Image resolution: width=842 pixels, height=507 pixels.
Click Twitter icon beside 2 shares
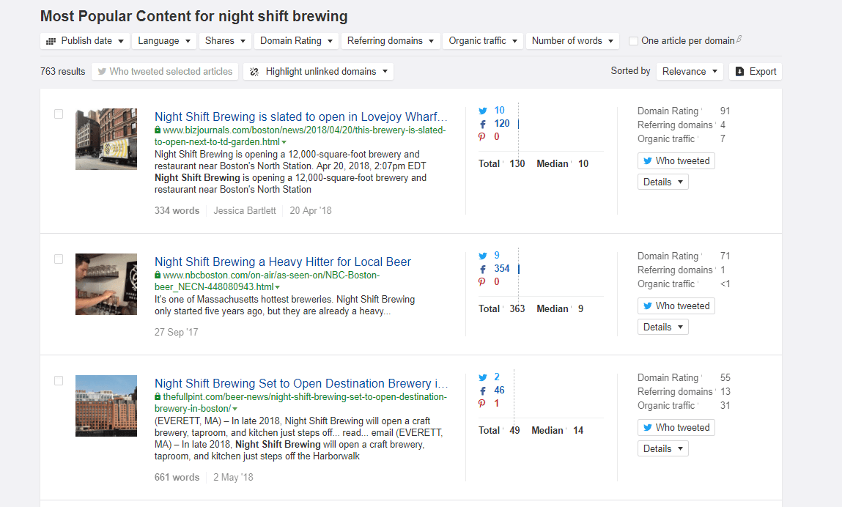click(483, 377)
